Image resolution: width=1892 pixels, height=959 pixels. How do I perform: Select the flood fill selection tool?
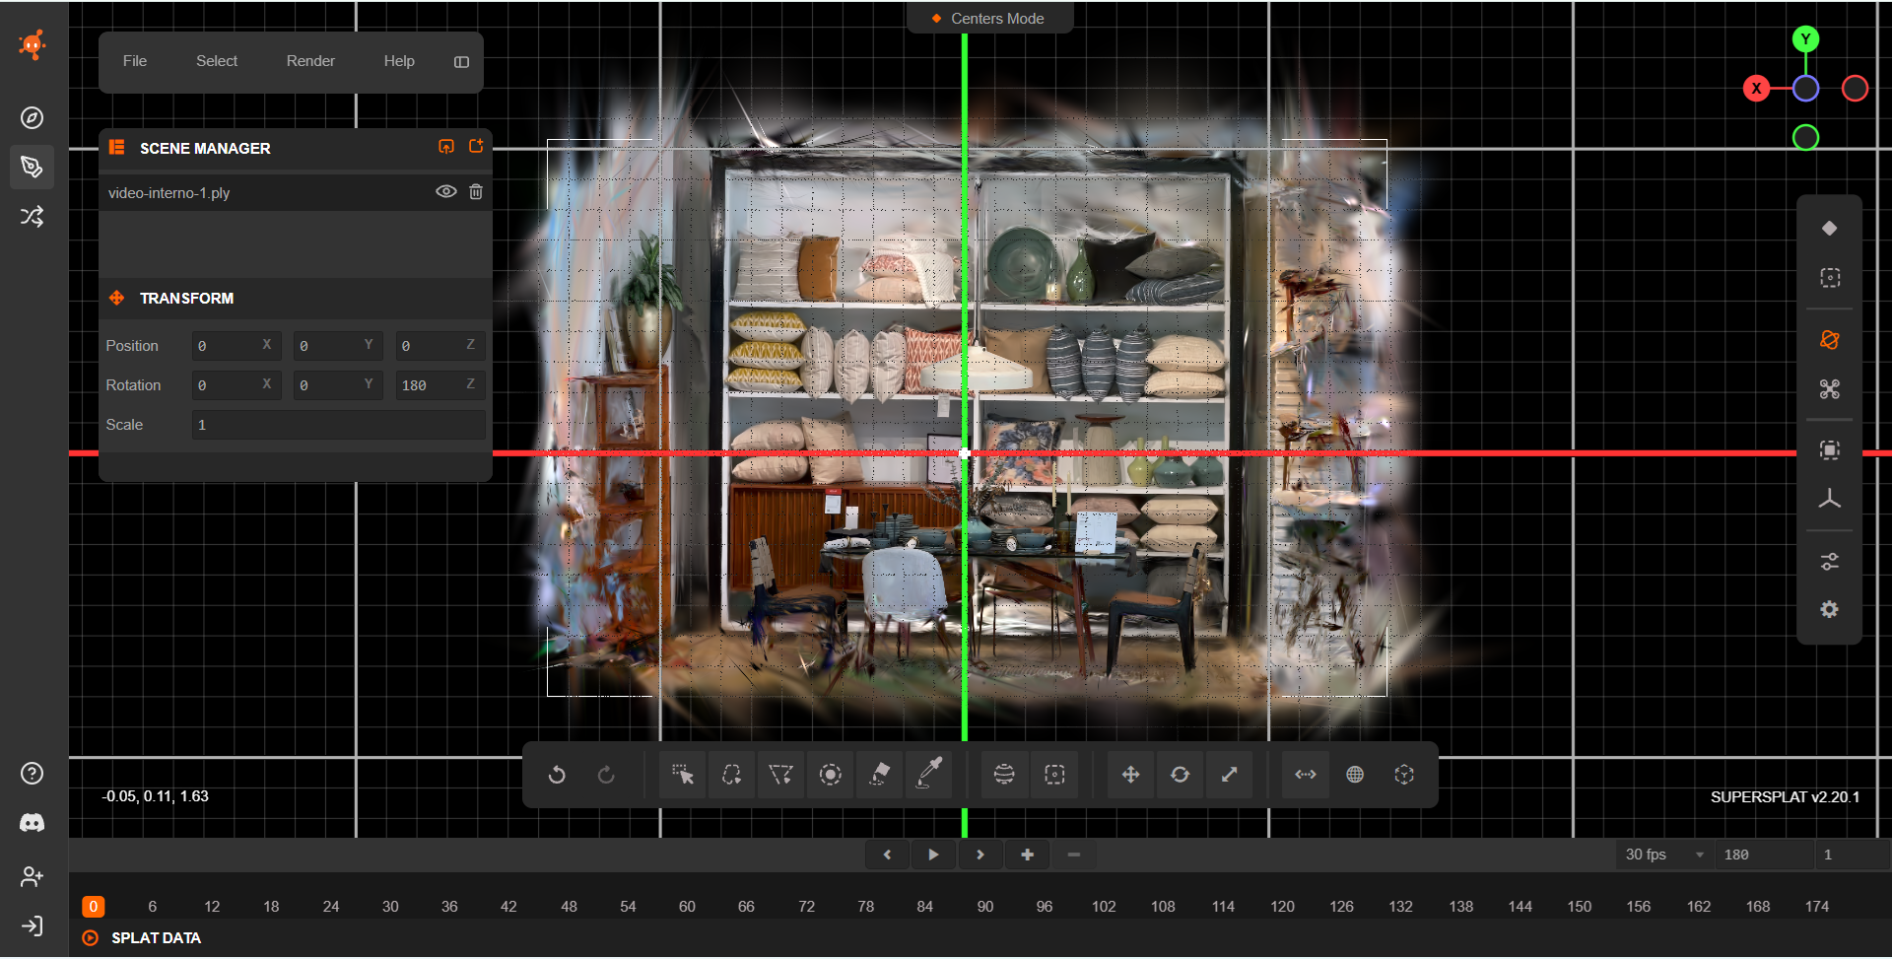pos(879,776)
